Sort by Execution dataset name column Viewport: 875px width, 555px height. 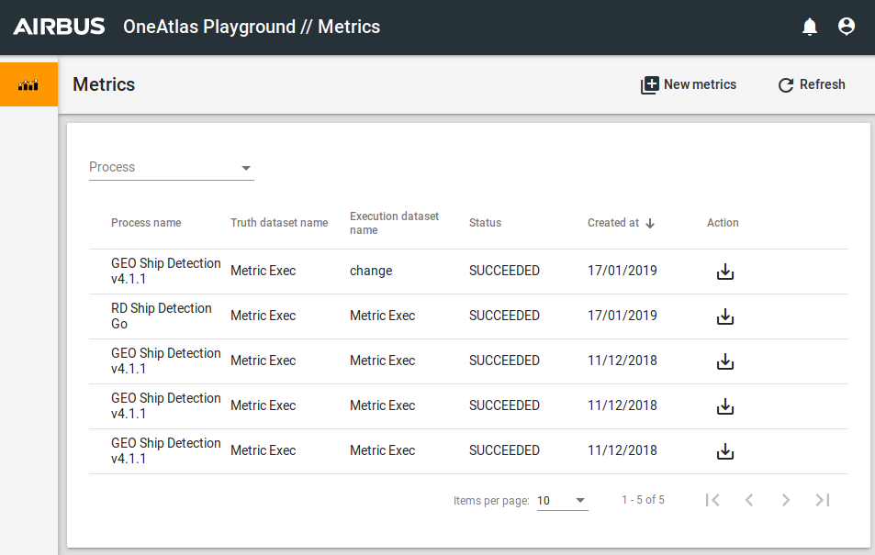(x=394, y=223)
